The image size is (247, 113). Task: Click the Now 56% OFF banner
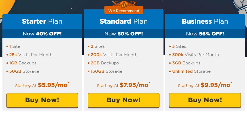pos(205,34)
